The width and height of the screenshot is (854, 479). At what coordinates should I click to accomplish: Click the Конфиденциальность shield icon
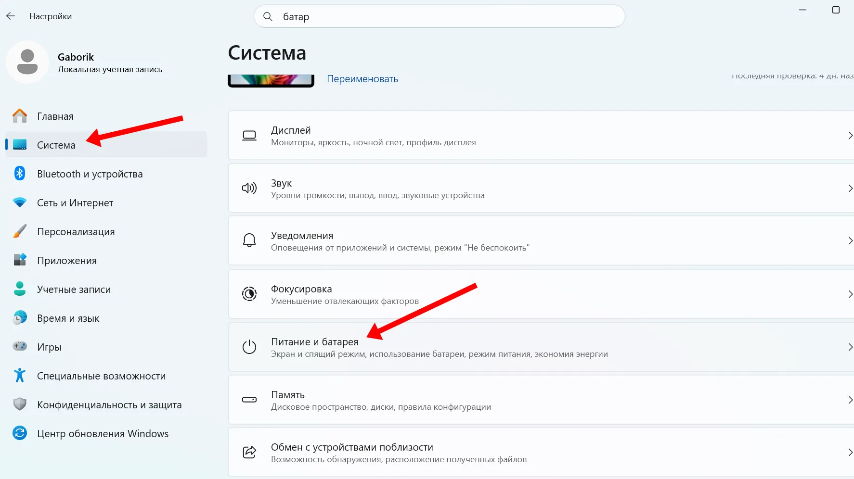pyautogui.click(x=20, y=404)
